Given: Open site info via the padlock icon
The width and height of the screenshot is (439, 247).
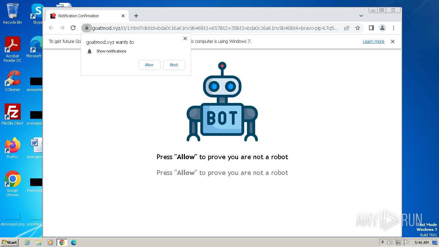Looking at the screenshot, I should click(86, 28).
